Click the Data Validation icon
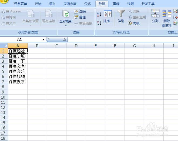The image size is (178, 141). (176, 11)
